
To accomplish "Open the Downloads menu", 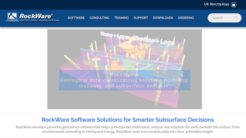I will pos(163,18).
